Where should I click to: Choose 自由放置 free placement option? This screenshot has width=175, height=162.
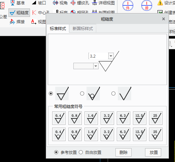[90, 153]
